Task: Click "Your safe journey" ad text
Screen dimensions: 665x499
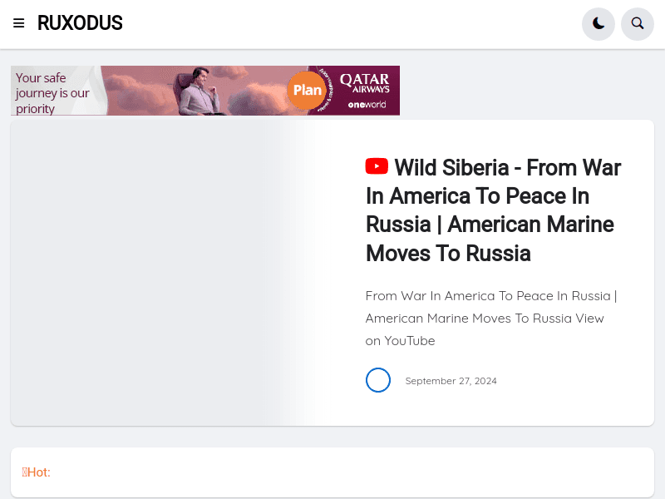Action: 52,92
